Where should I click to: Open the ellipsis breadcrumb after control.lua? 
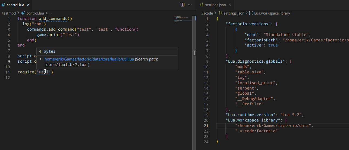[50, 13]
